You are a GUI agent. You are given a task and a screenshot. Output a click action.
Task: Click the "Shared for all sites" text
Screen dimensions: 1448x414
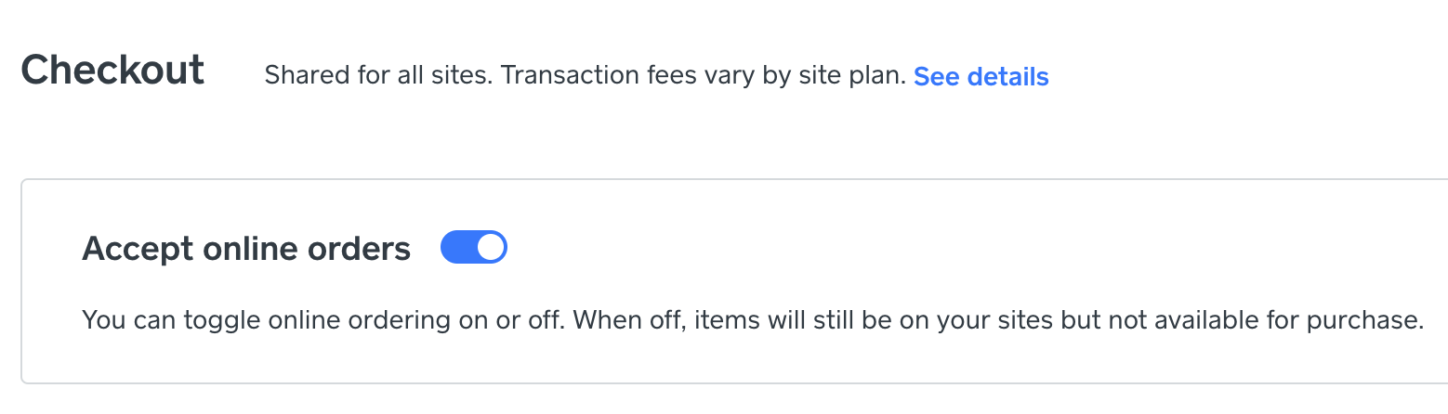[376, 76]
